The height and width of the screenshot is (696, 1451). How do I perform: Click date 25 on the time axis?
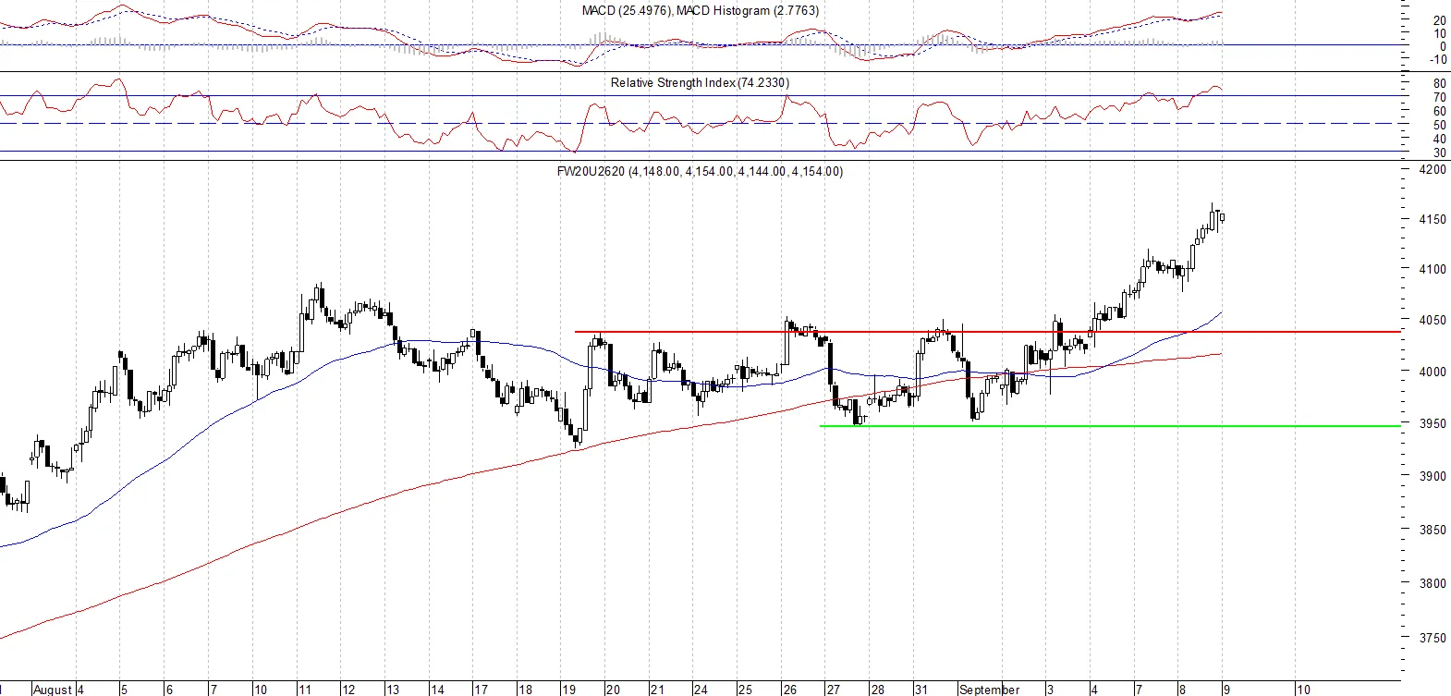click(x=745, y=689)
